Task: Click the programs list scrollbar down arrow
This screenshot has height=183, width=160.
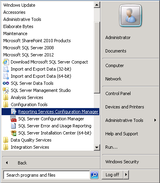Action: [97, 147]
